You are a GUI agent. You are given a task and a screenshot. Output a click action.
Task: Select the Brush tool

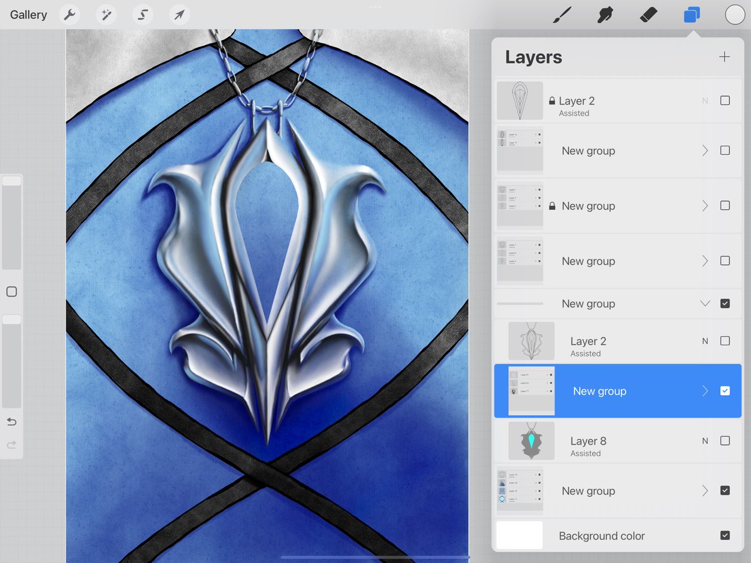point(563,15)
